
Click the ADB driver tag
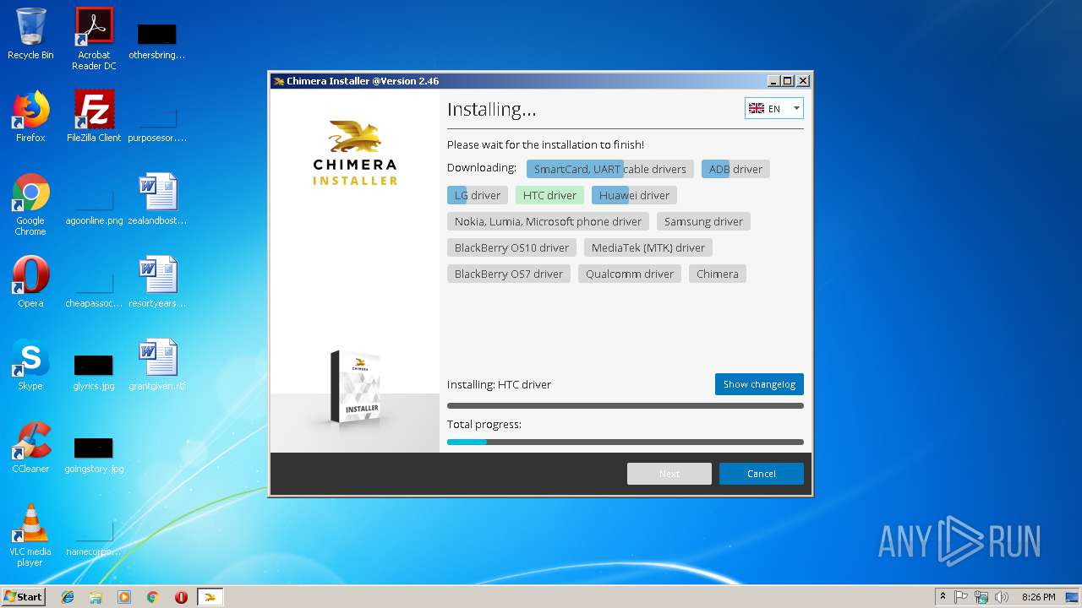tap(735, 169)
